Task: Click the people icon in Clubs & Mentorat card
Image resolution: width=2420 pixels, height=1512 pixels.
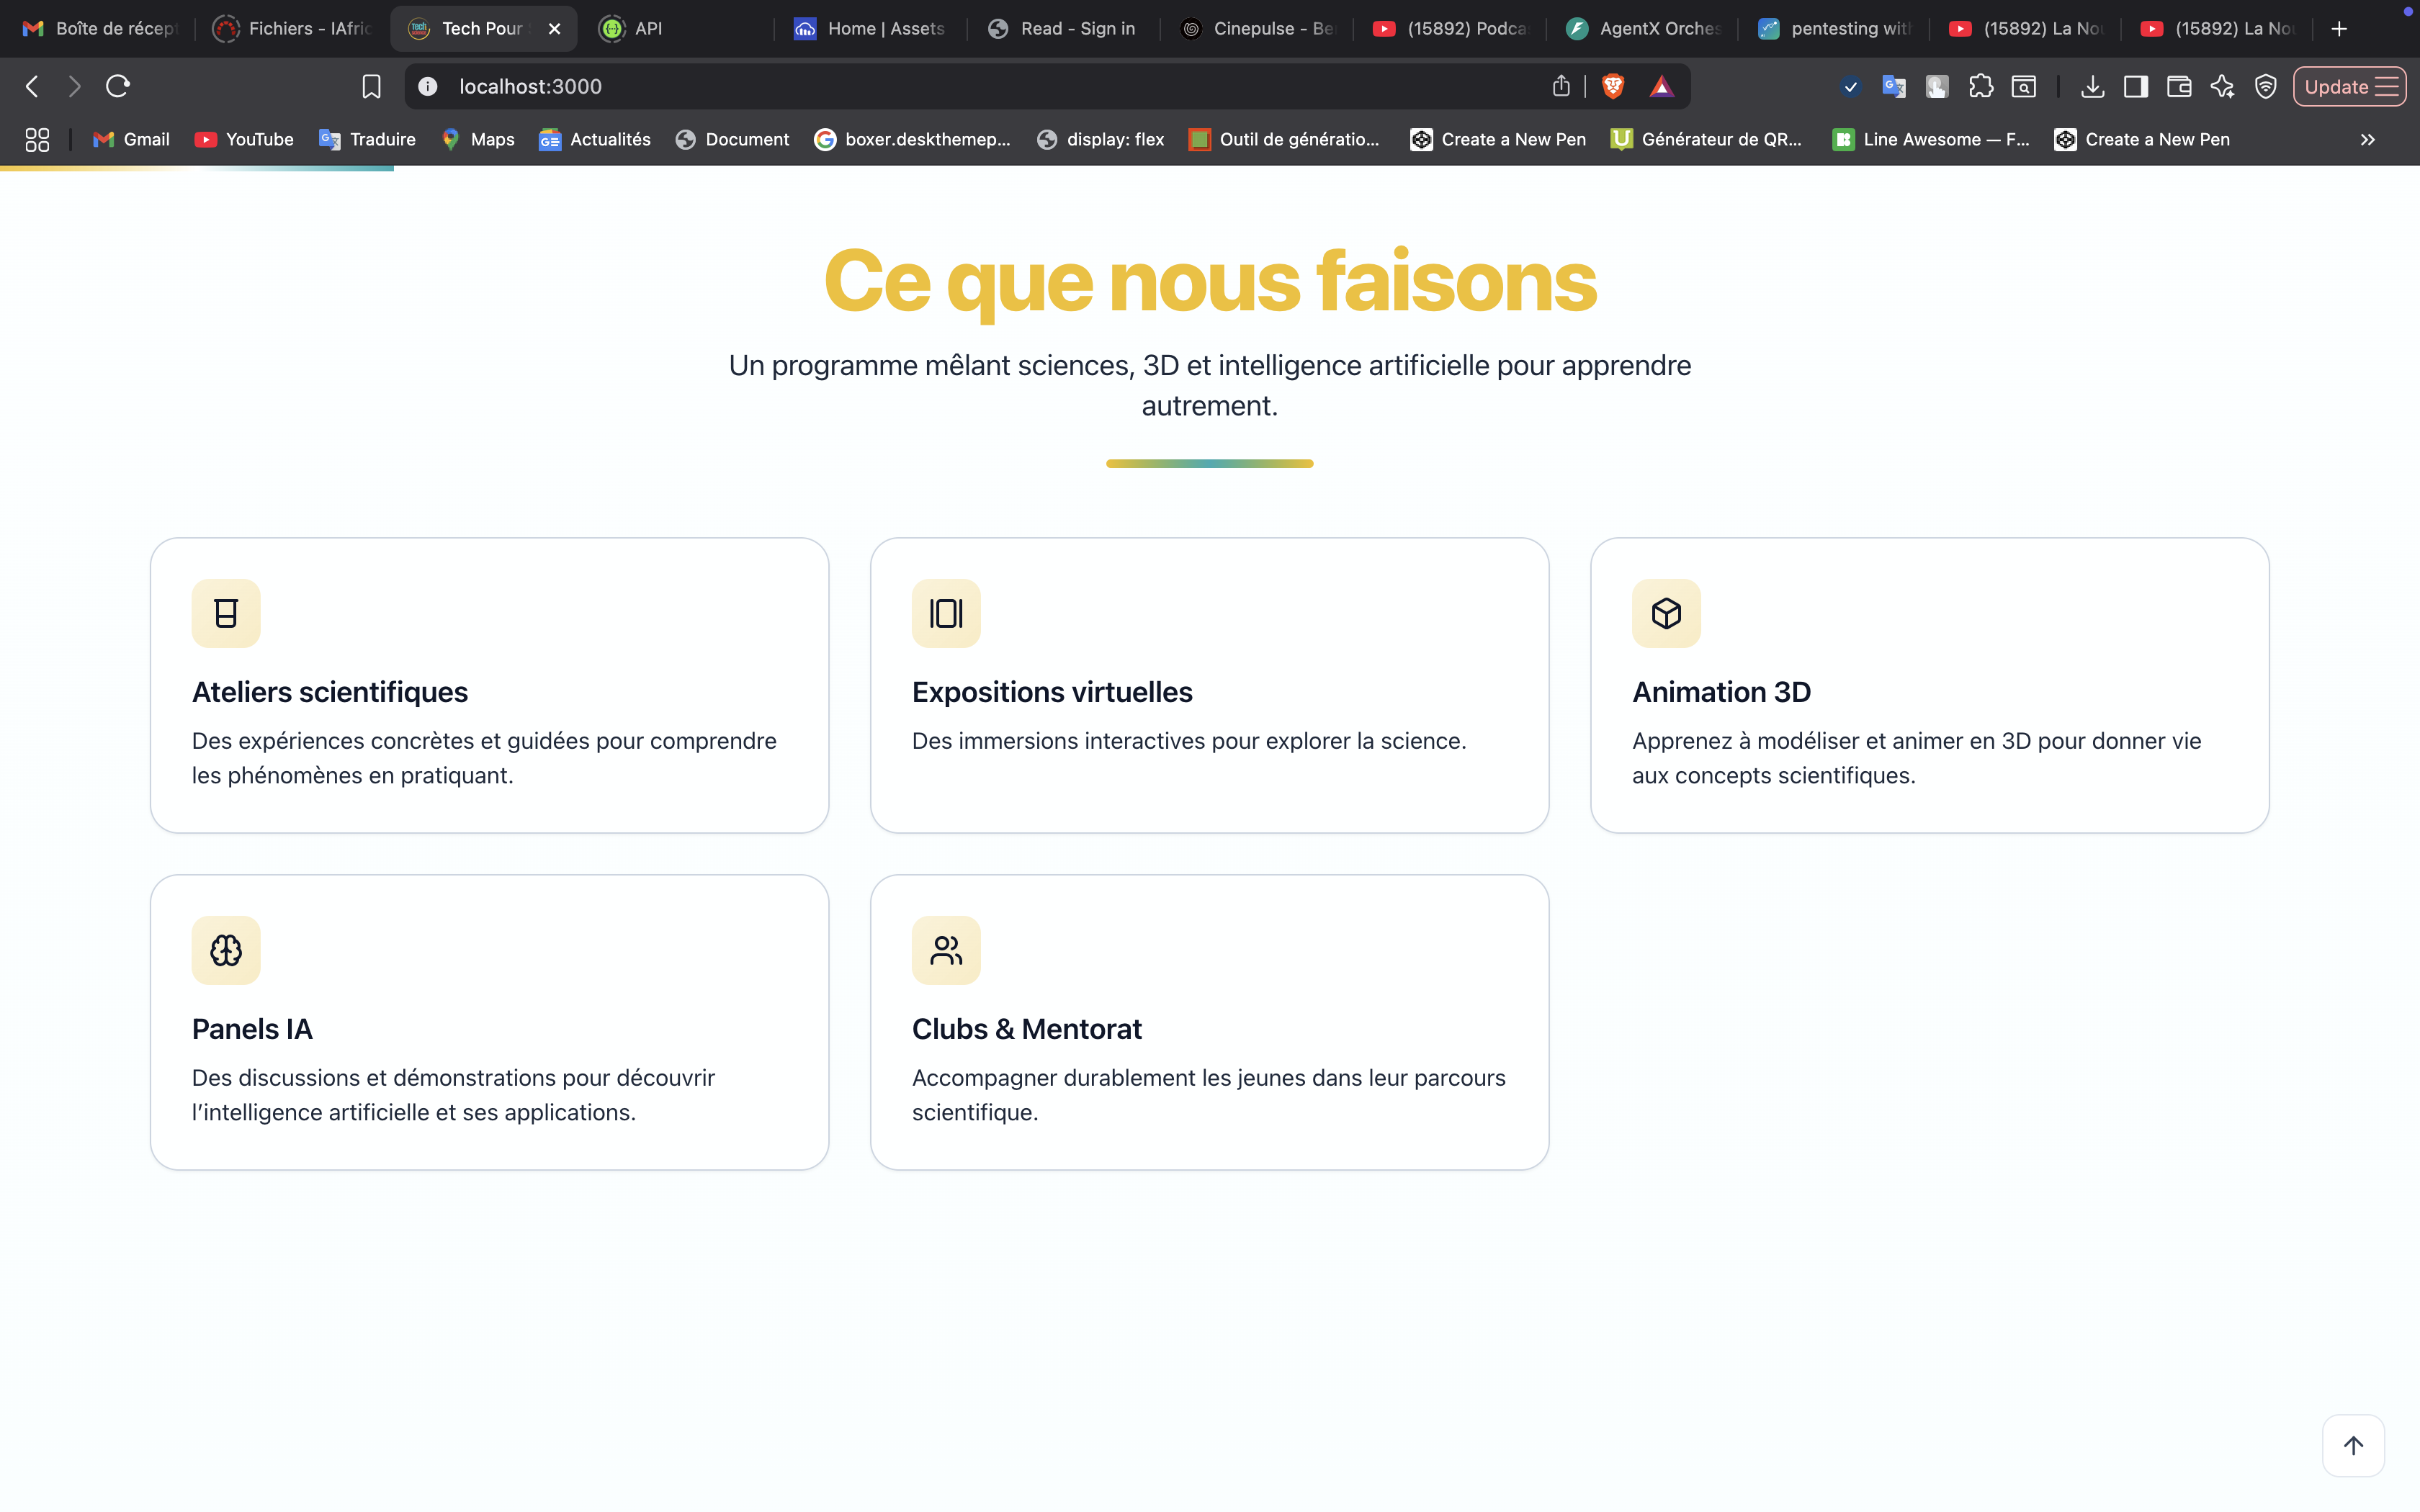Action: click(946, 950)
